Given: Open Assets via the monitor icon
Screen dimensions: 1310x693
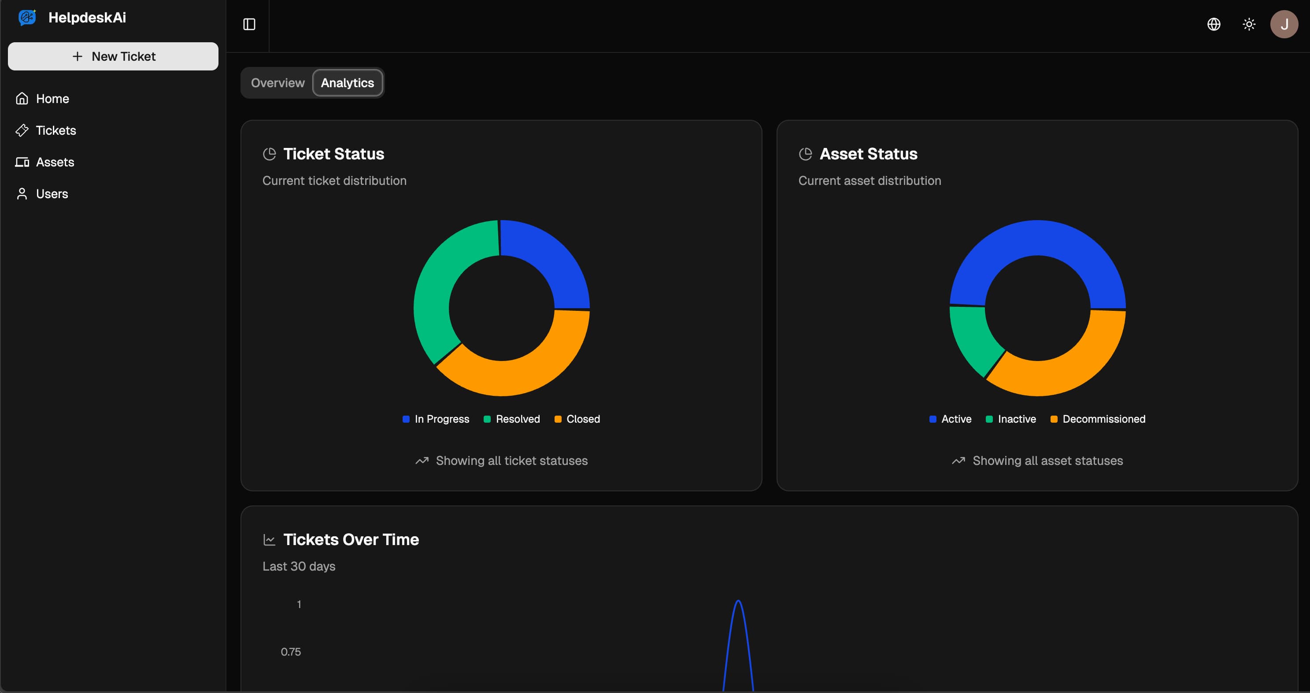Looking at the screenshot, I should tap(22, 162).
